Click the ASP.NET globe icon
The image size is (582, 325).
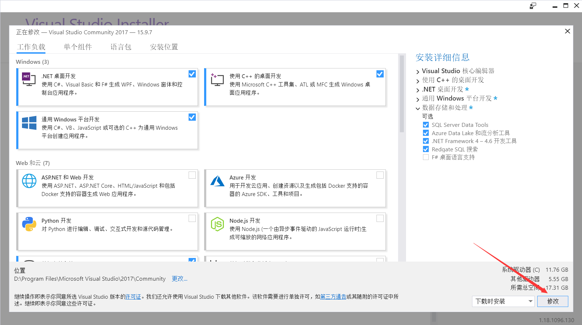point(29,181)
